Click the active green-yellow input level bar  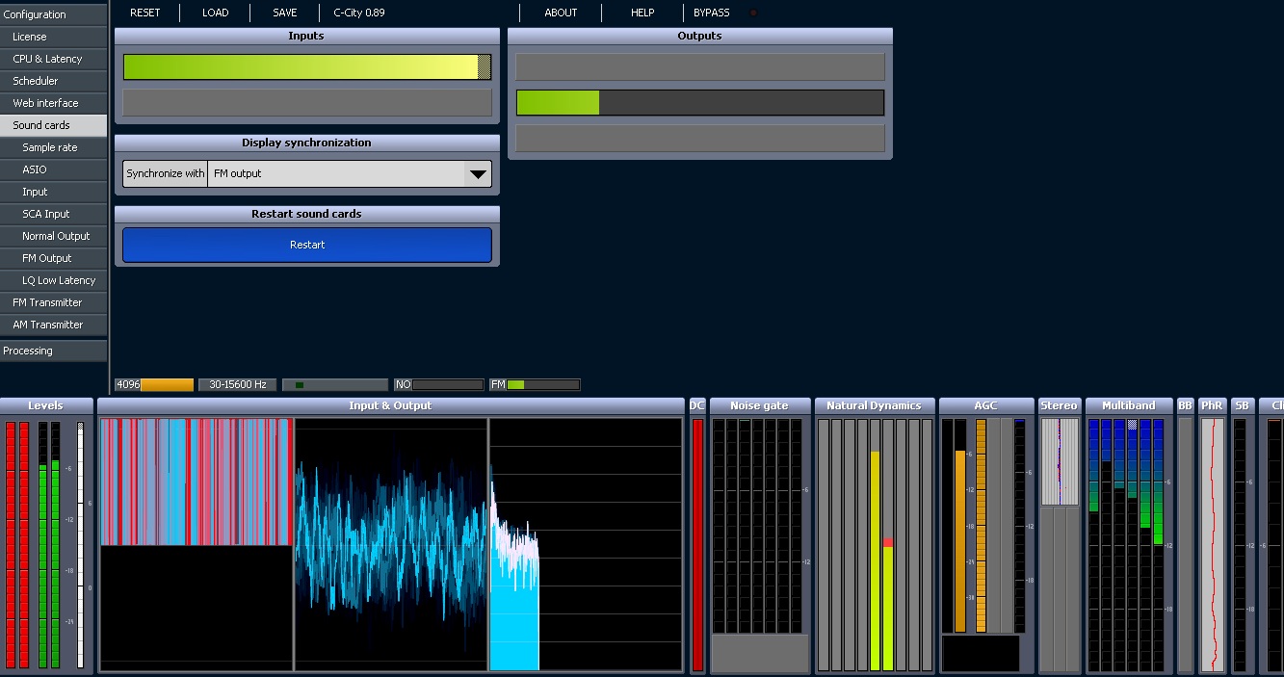[307, 66]
